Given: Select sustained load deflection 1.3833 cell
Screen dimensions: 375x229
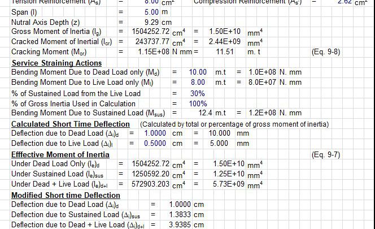Looking at the screenshot, I should coord(180,214).
